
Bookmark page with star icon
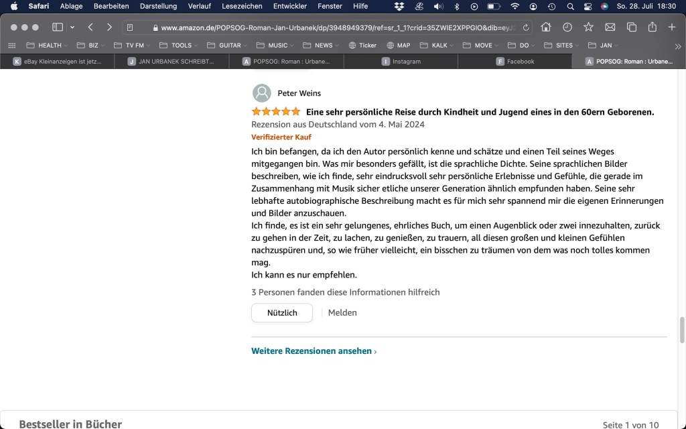coord(588,27)
